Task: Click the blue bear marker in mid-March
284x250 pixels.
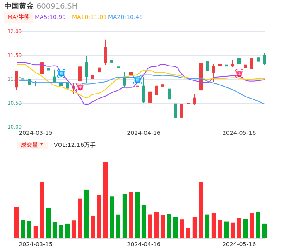Action: pyautogui.click(x=61, y=73)
